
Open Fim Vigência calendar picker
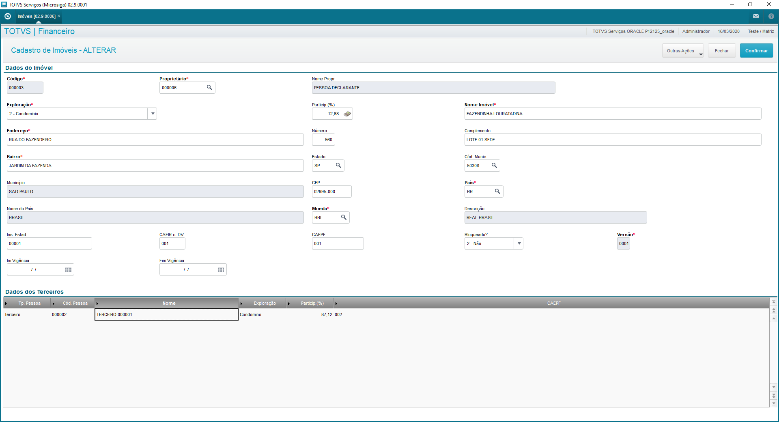click(x=221, y=270)
